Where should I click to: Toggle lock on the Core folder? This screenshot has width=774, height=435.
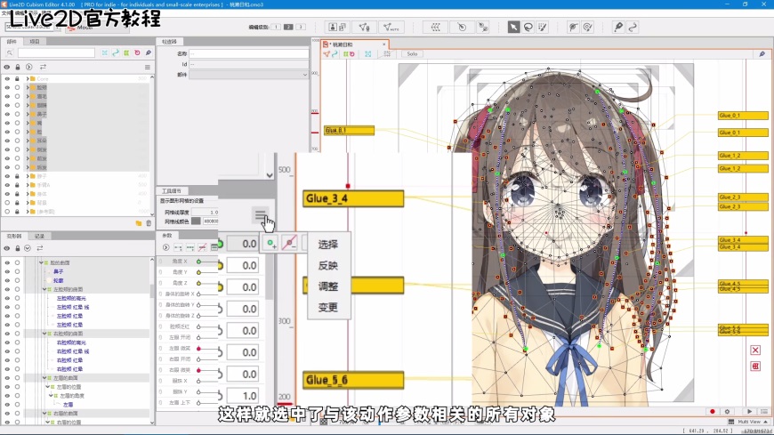[x=17, y=78]
